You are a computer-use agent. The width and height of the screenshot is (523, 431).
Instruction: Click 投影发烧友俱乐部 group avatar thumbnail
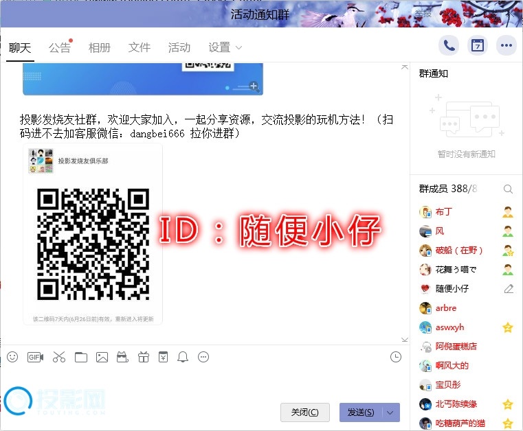pos(41,161)
